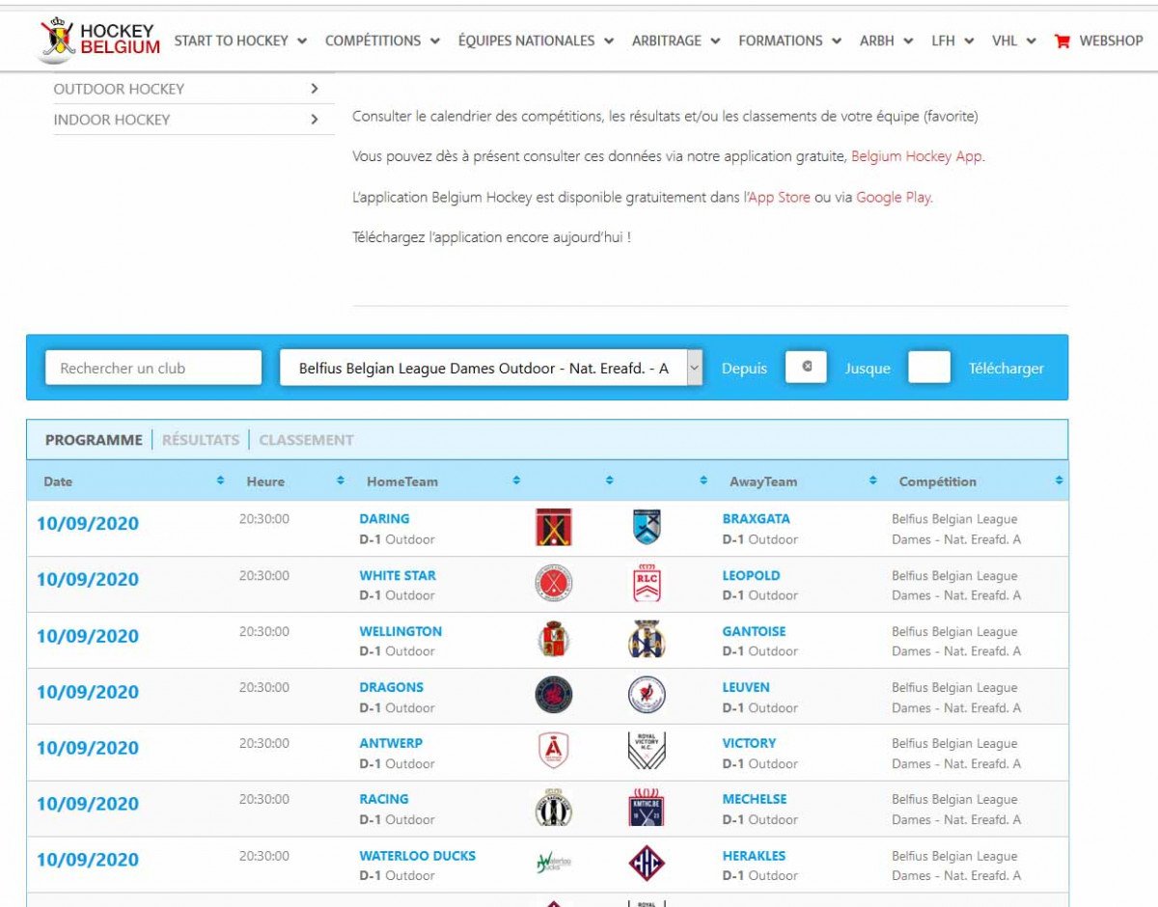Open the competition selection dropdown

tap(491, 368)
